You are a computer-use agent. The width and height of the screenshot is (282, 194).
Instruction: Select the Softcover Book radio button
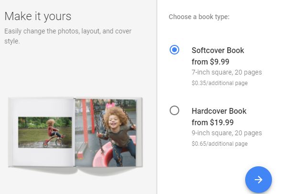[174, 50]
